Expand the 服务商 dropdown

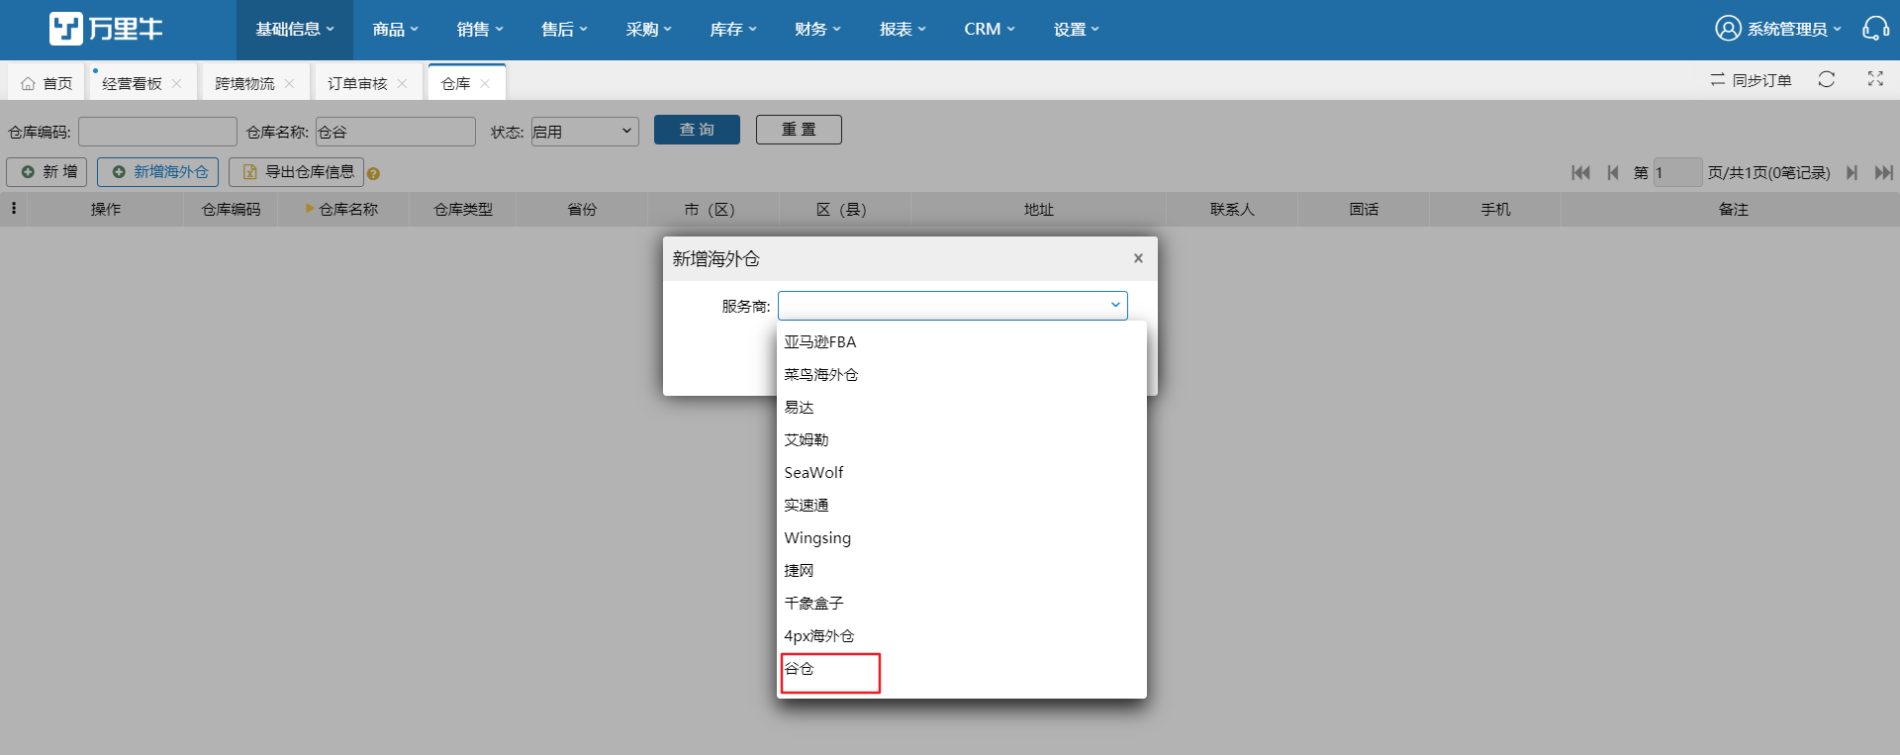click(952, 306)
